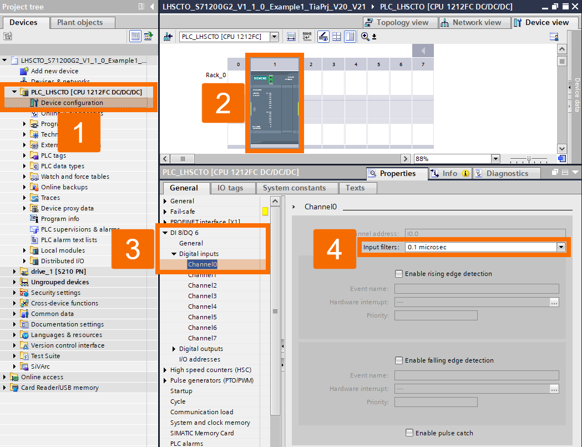Expand the Digital outputs node

pos(174,349)
